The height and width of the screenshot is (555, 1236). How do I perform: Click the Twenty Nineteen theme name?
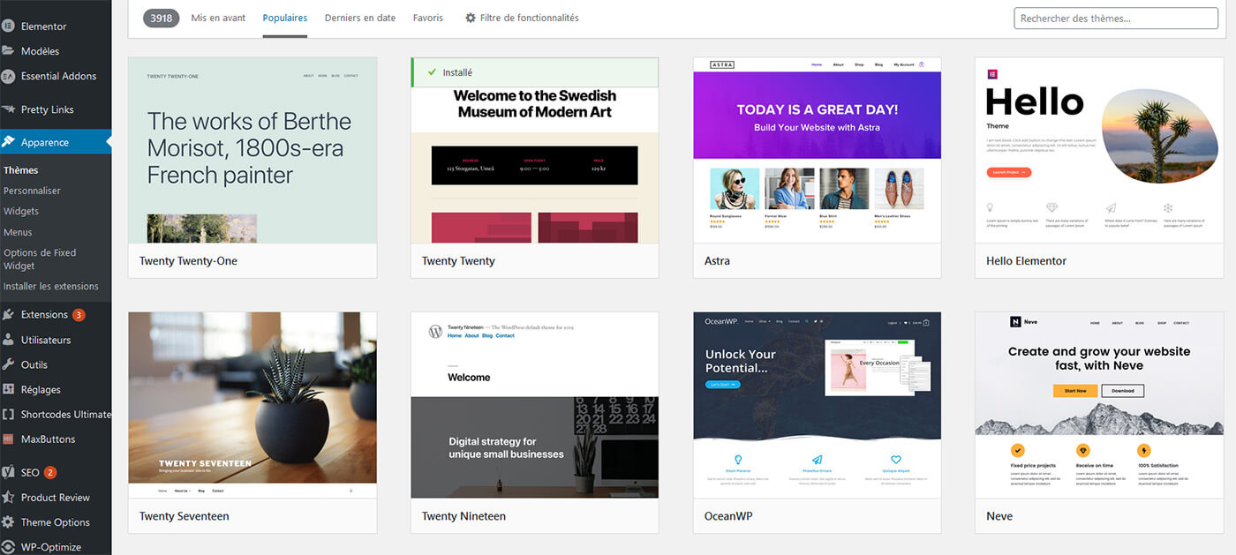463,516
